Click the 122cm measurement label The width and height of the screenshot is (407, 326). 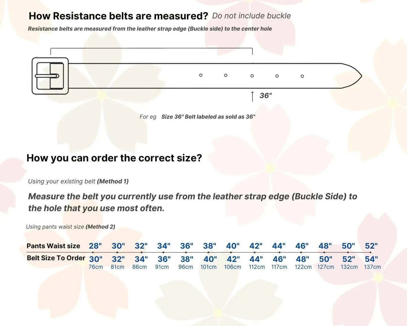(303, 267)
